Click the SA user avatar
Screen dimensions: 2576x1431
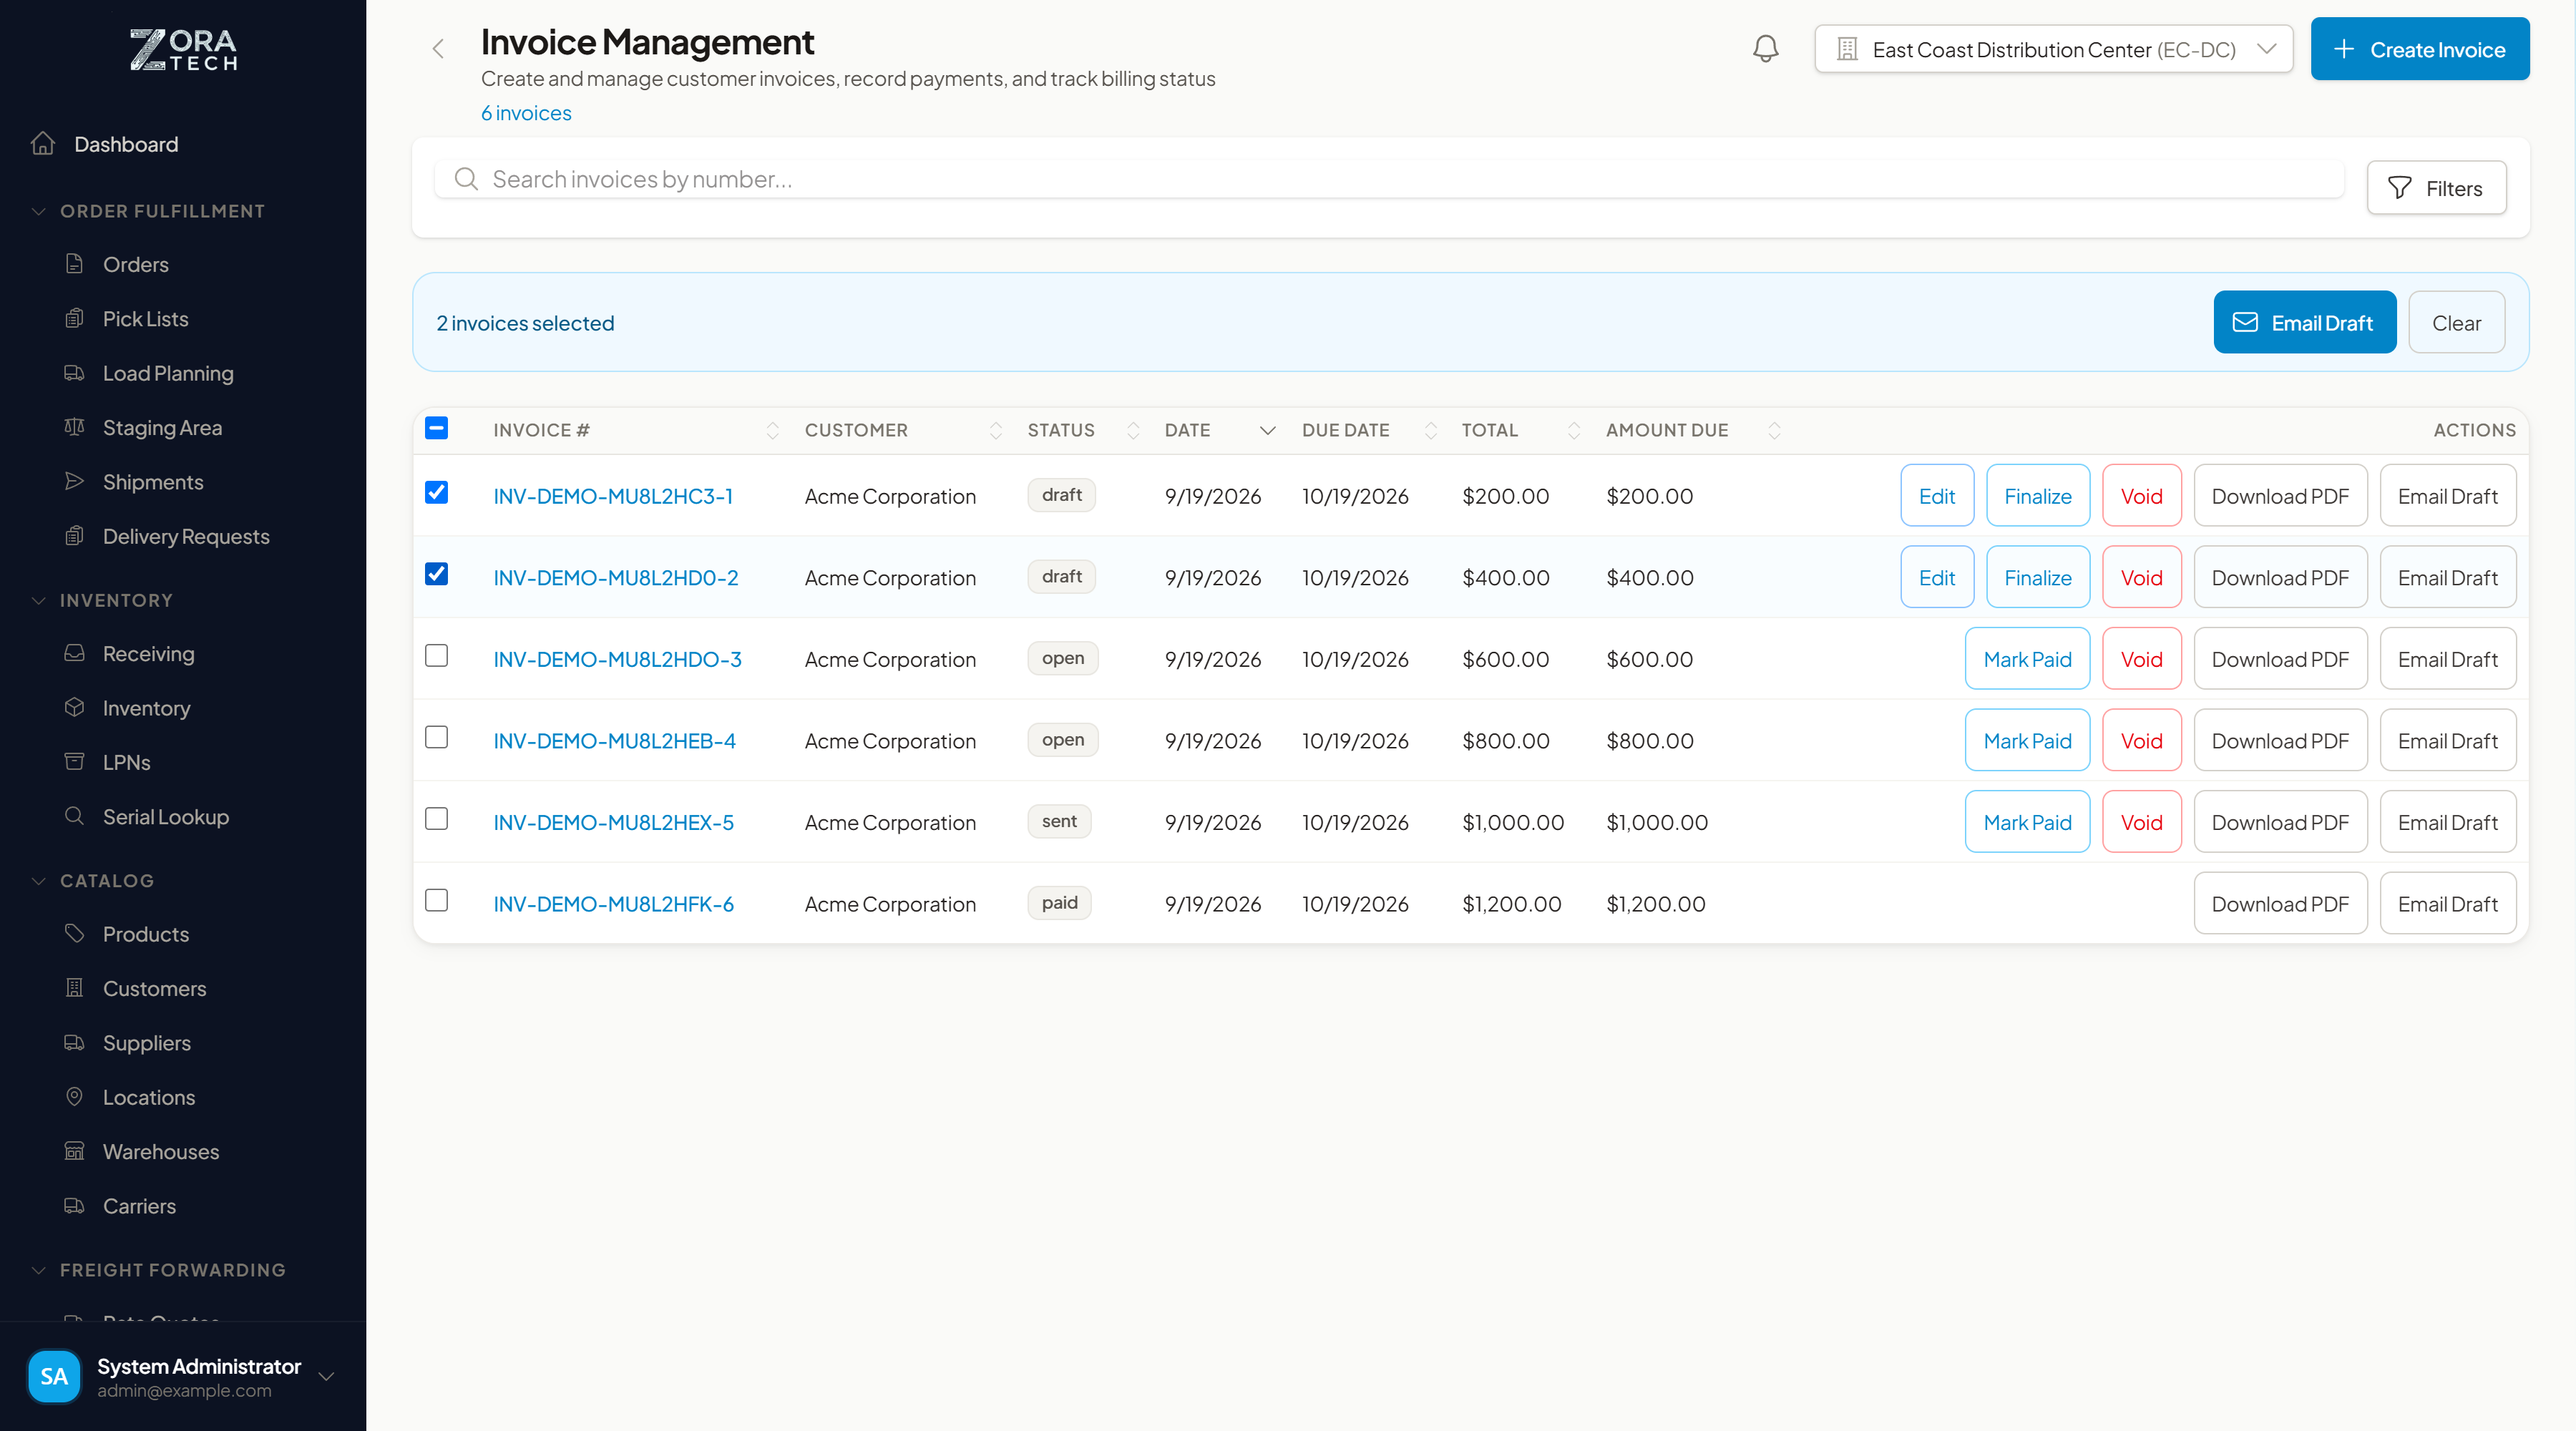pyautogui.click(x=54, y=1376)
